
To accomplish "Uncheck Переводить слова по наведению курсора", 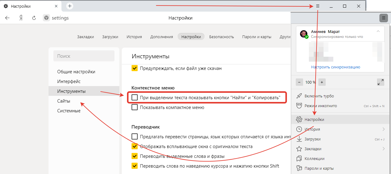I will (x=135, y=166).
